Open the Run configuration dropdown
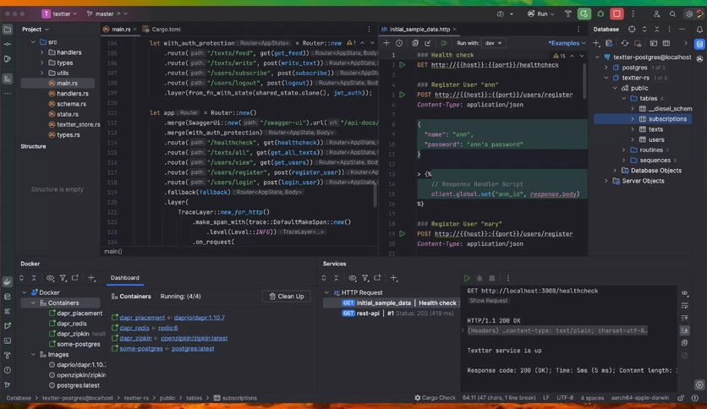This screenshot has width=707, height=409. (541, 14)
